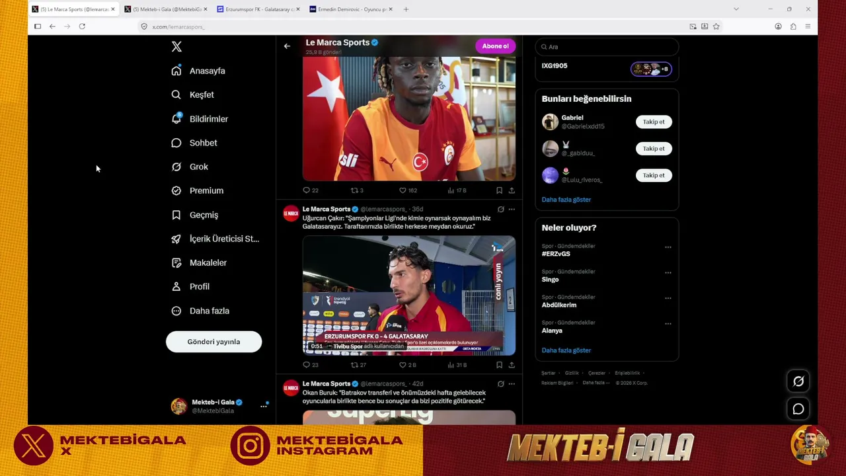Open the browser tab list dropdown
846x476 pixels.
pos(736,9)
